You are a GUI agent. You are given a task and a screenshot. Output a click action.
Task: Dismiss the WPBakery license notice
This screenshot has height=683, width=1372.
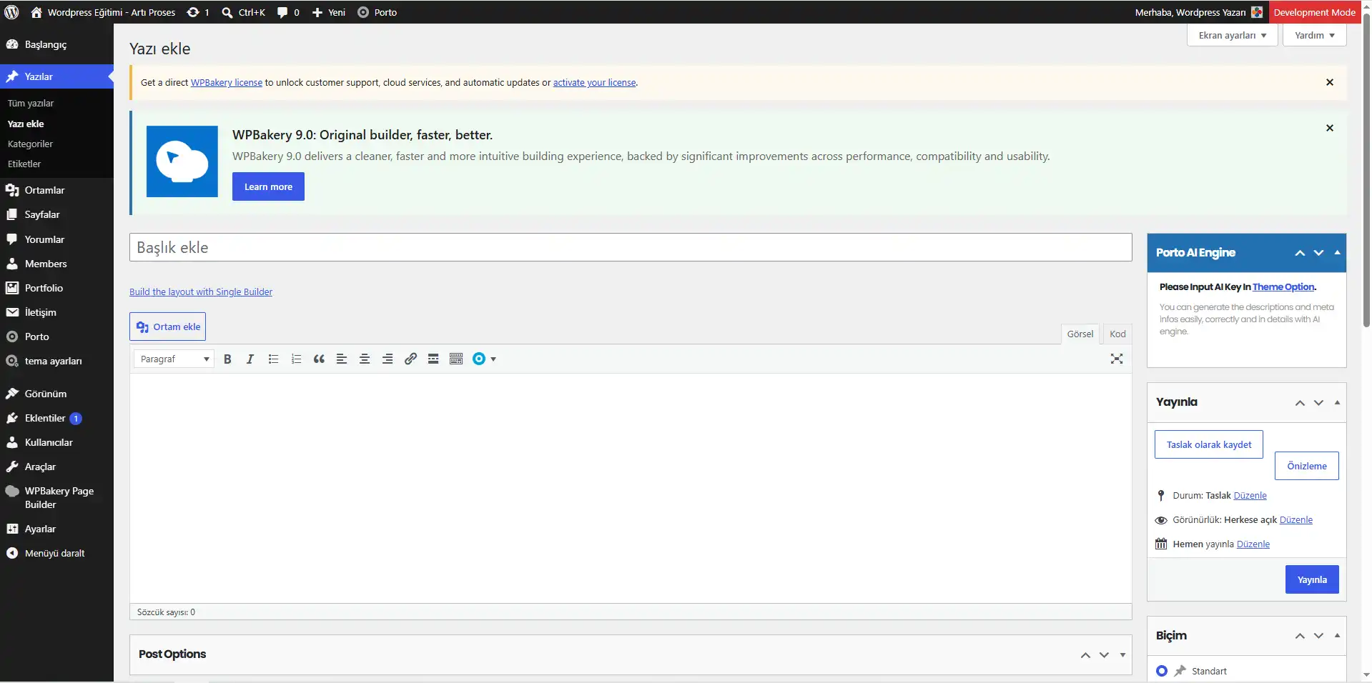[x=1330, y=82]
